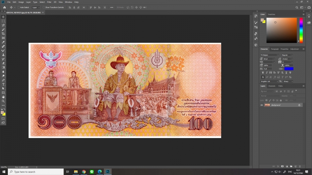
Task: Open the workspace switcher dropdown
Action: coord(303,7)
